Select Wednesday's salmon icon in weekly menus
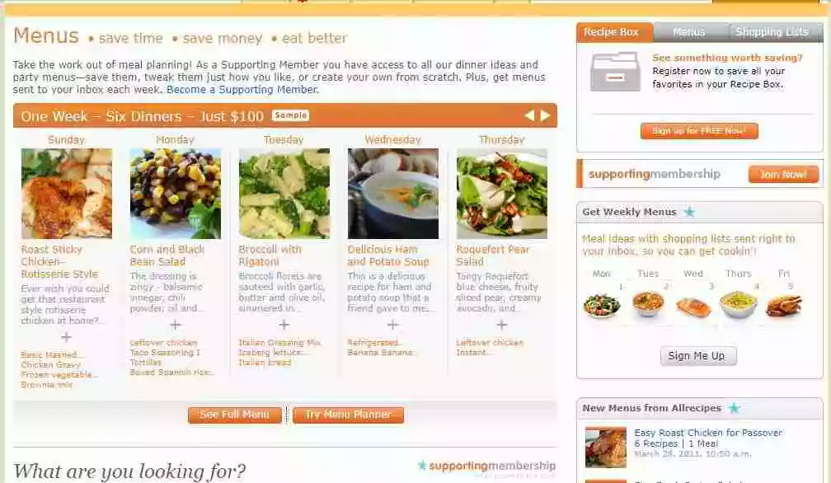 pos(693,307)
